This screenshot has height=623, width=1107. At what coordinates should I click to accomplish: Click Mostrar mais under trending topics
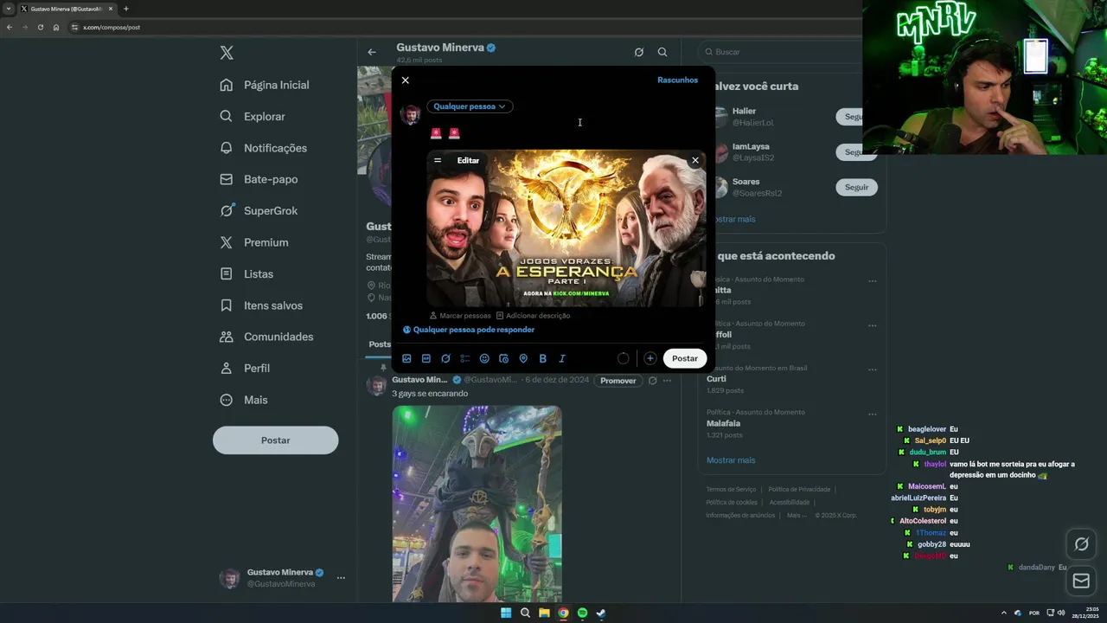click(731, 460)
